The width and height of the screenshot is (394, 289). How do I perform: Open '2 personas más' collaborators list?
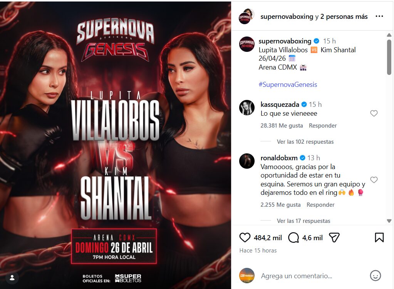(x=344, y=17)
